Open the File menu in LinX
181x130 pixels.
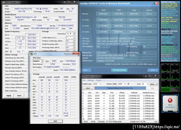pos(84,80)
